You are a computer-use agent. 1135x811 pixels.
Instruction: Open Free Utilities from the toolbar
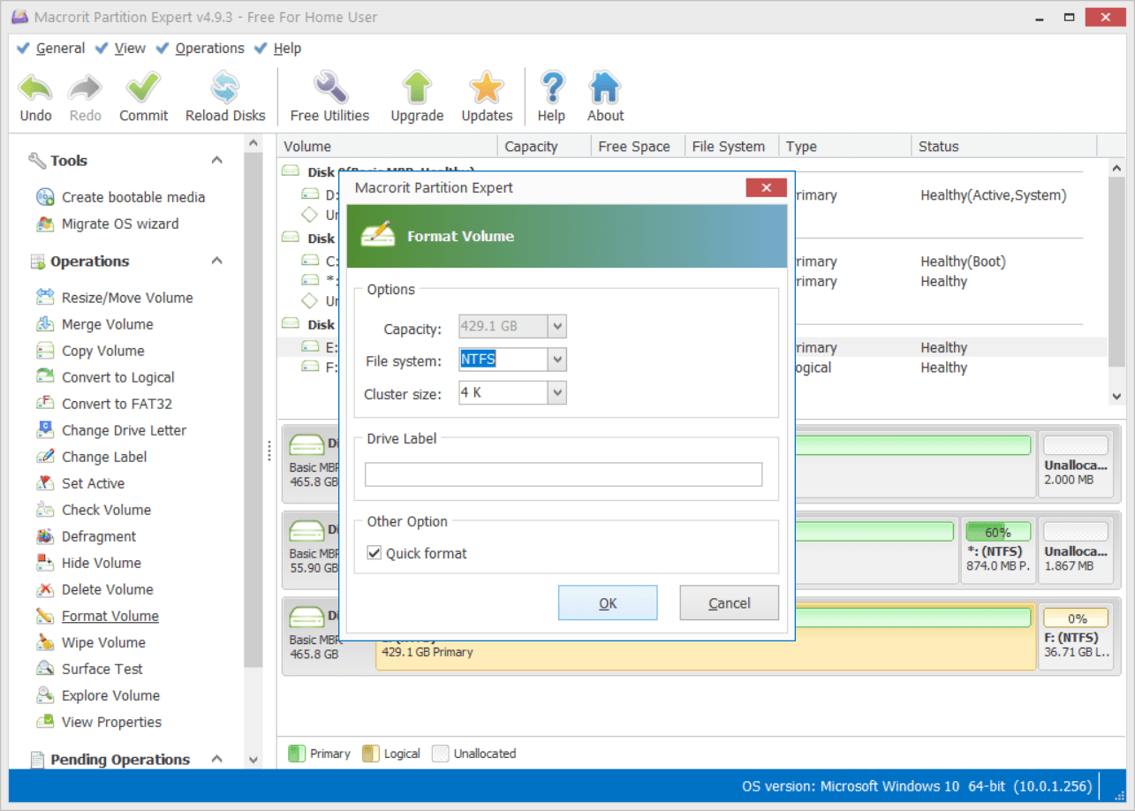328,95
